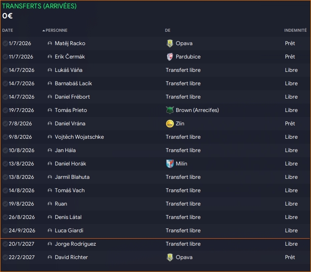Click the person icon beside Lukáš Váňa
Image resolution: width=311 pixels, height=272 pixels.
tap(50, 70)
